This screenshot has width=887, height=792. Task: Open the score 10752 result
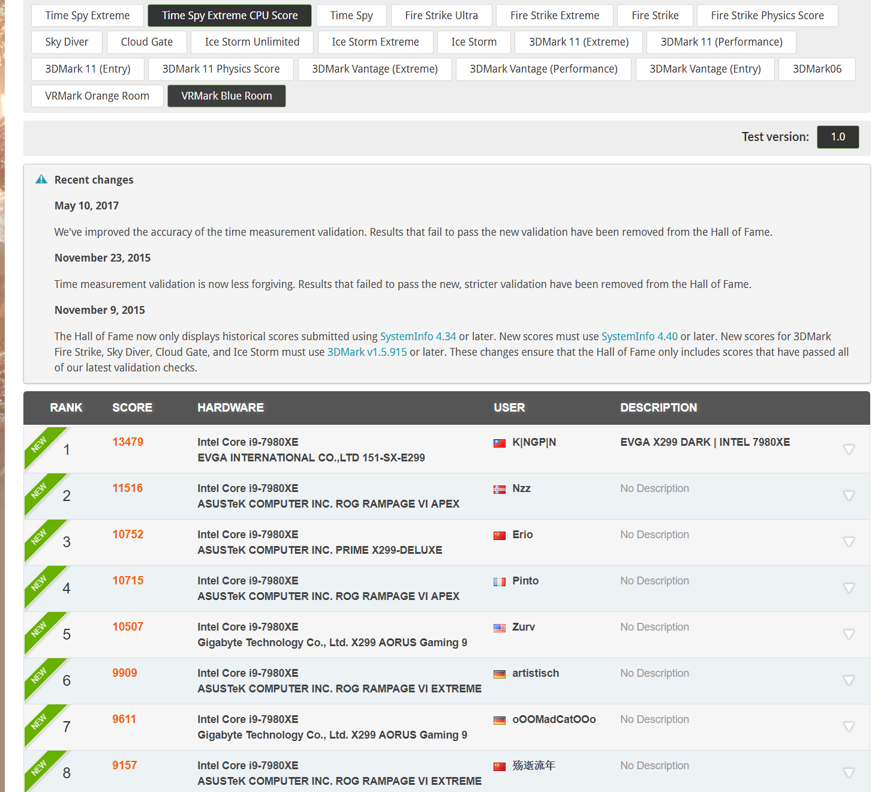128,535
